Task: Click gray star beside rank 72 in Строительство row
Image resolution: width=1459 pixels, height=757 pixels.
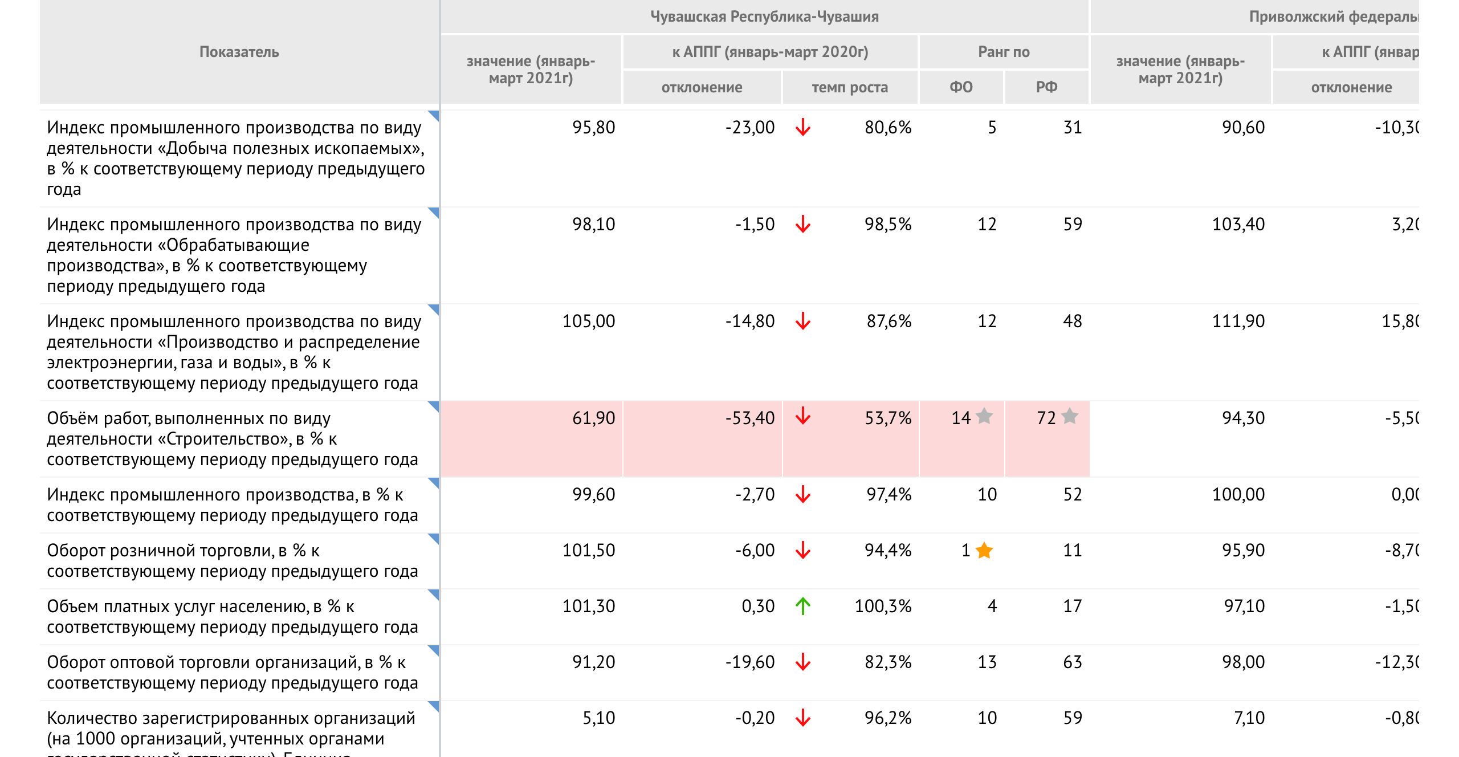Action: click(x=1070, y=417)
